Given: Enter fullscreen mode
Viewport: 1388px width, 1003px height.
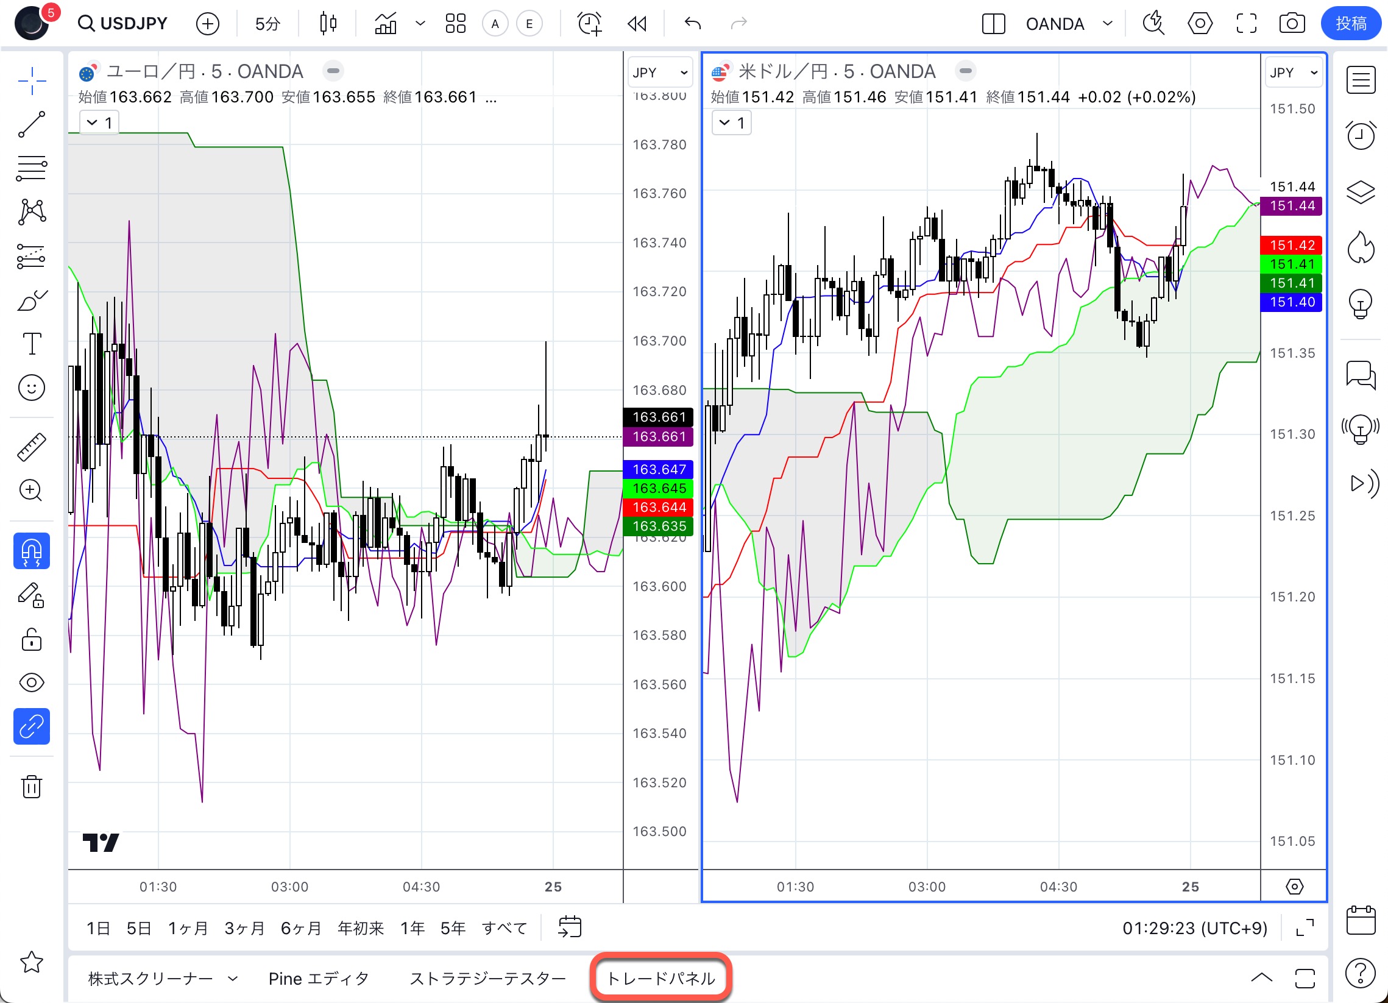Looking at the screenshot, I should [x=1246, y=24].
